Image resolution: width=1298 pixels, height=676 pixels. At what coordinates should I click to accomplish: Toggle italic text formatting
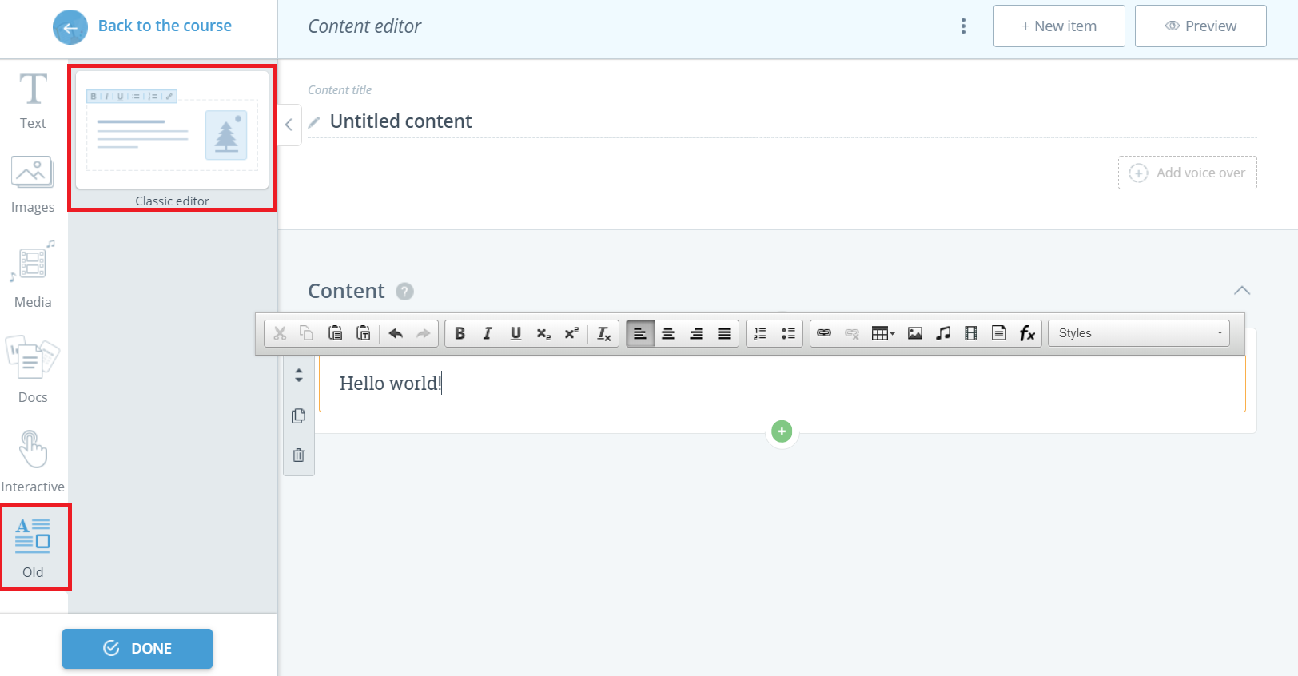pyautogui.click(x=488, y=333)
